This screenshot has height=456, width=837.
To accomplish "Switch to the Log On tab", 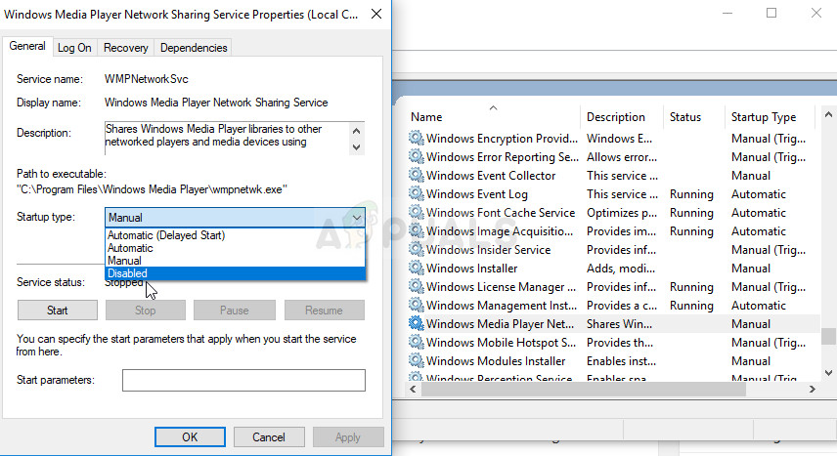I will point(74,47).
